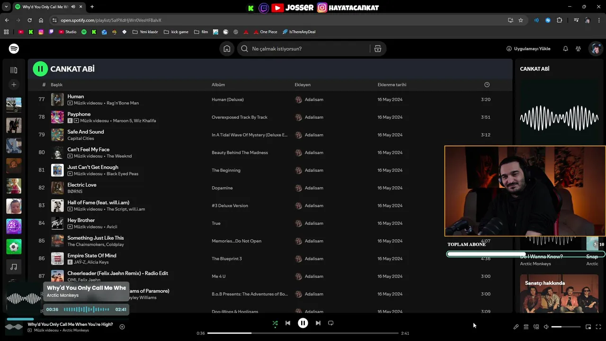Open connect to a device icon
The width and height of the screenshot is (606, 341).
point(536,327)
